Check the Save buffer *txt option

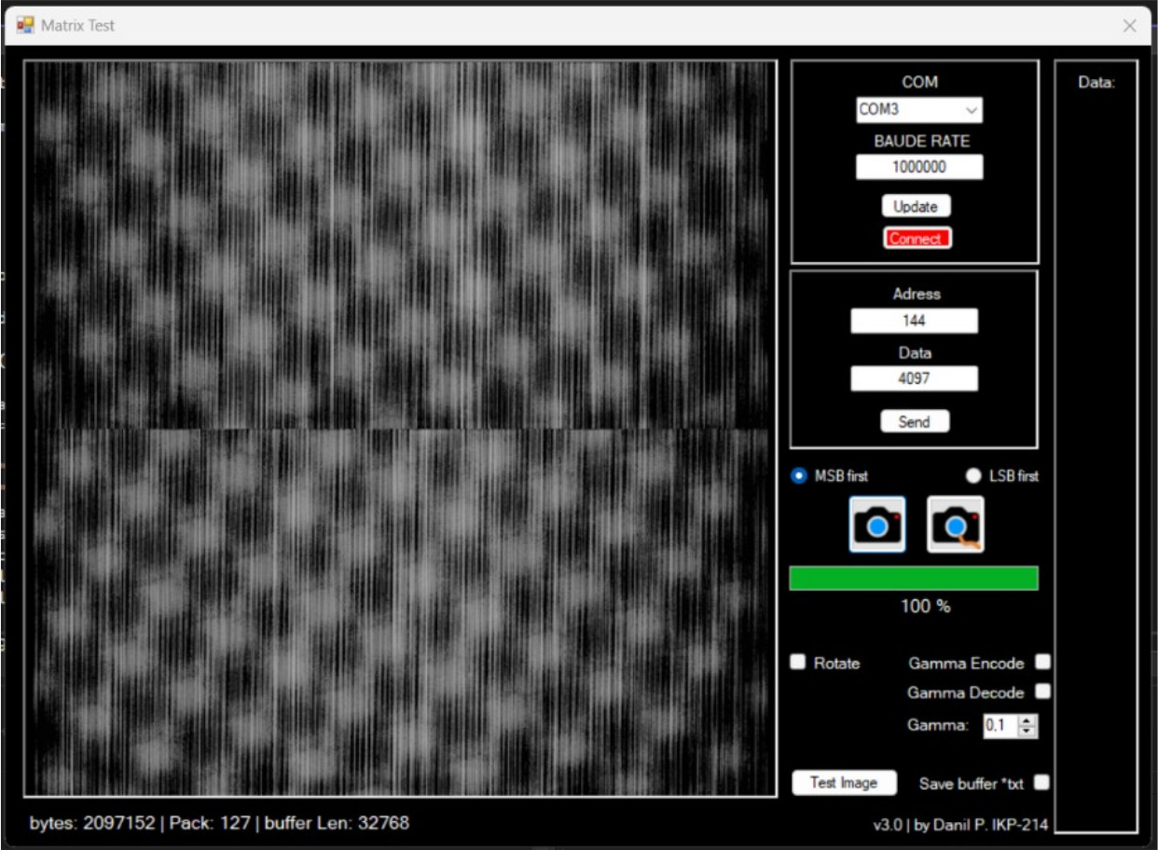coord(1041,783)
